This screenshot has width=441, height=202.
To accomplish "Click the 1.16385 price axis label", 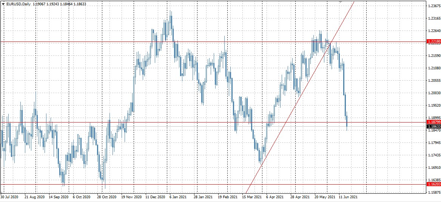I will click(434, 180).
